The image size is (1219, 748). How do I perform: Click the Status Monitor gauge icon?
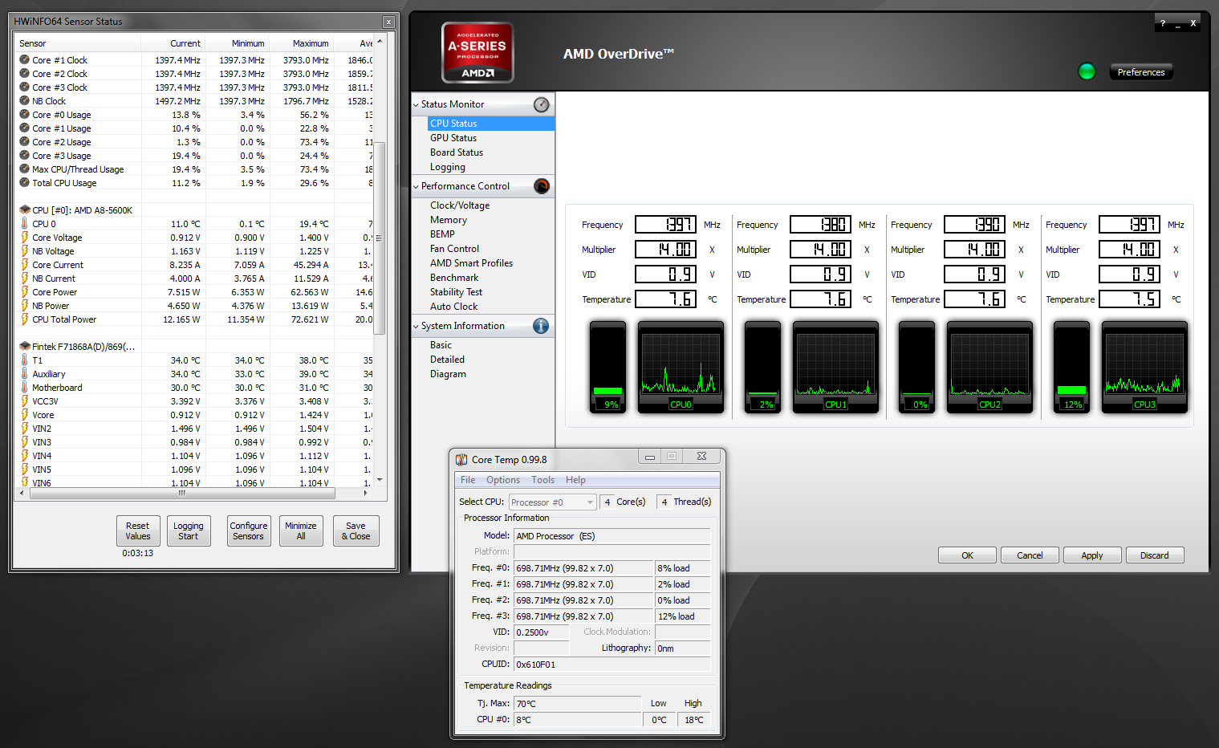542,104
